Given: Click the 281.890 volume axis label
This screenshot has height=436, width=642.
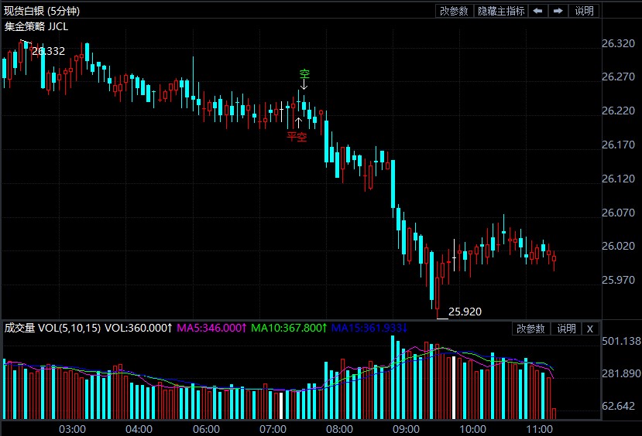Looking at the screenshot, I should coord(622,373).
